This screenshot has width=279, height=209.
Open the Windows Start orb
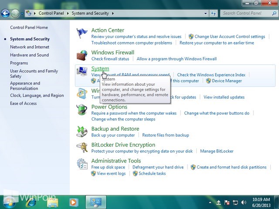pos(9,202)
